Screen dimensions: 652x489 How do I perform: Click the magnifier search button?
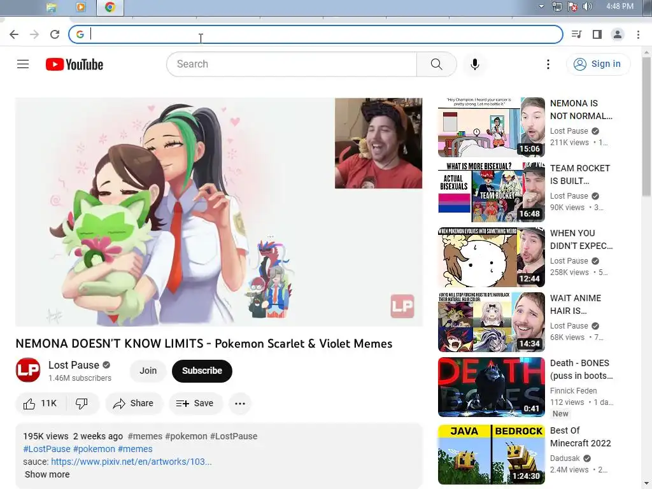[x=437, y=64]
